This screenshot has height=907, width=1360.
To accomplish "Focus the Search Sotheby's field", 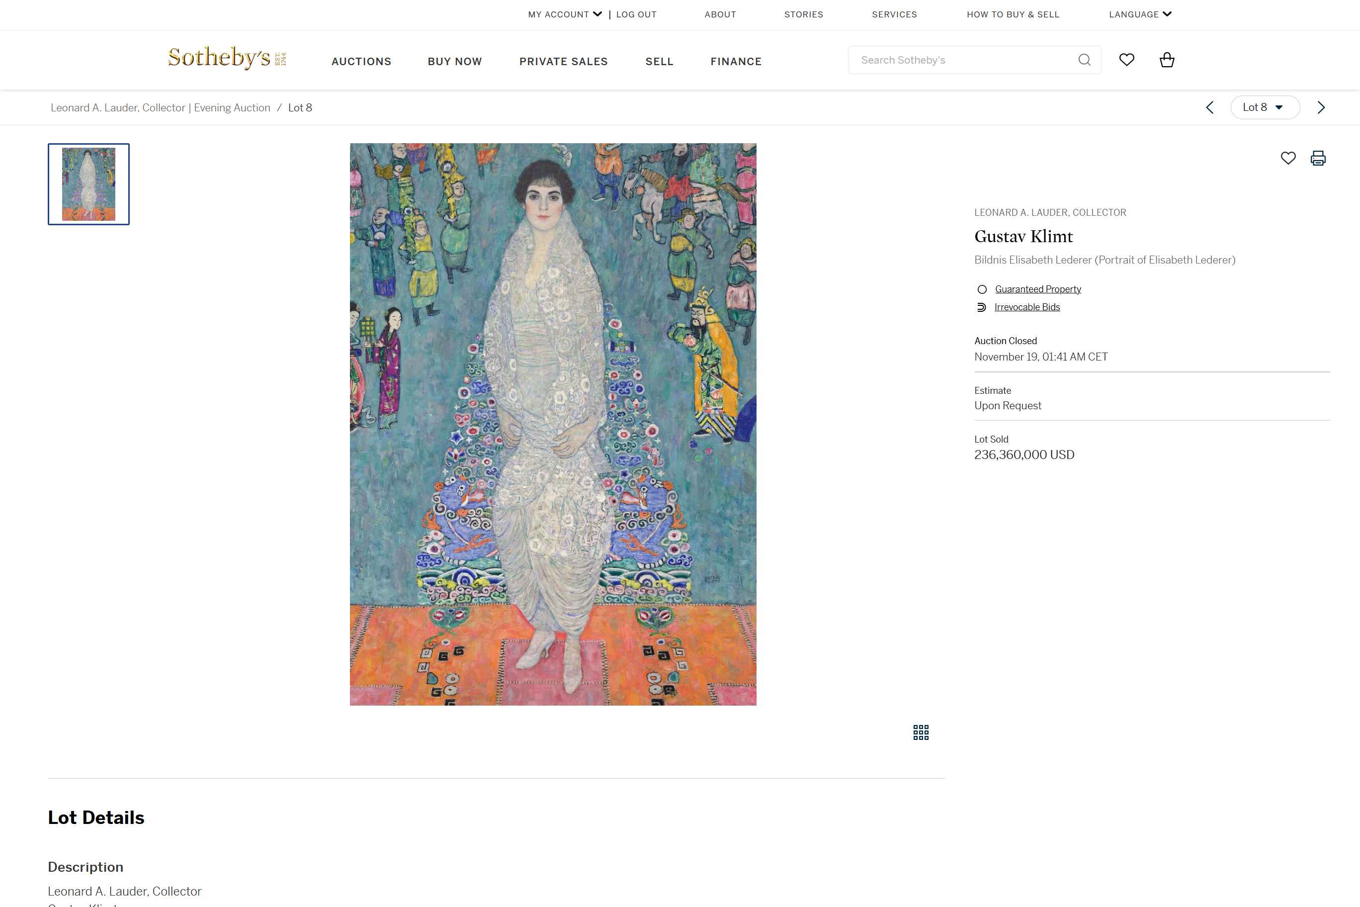I will [960, 60].
